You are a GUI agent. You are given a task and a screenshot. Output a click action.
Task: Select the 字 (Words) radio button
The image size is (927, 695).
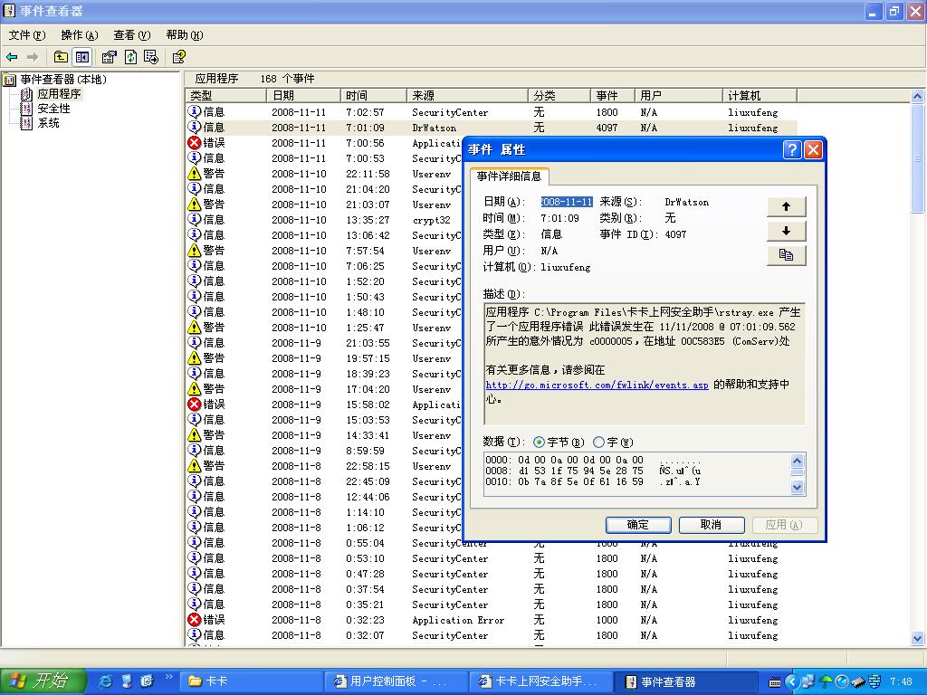pos(598,443)
